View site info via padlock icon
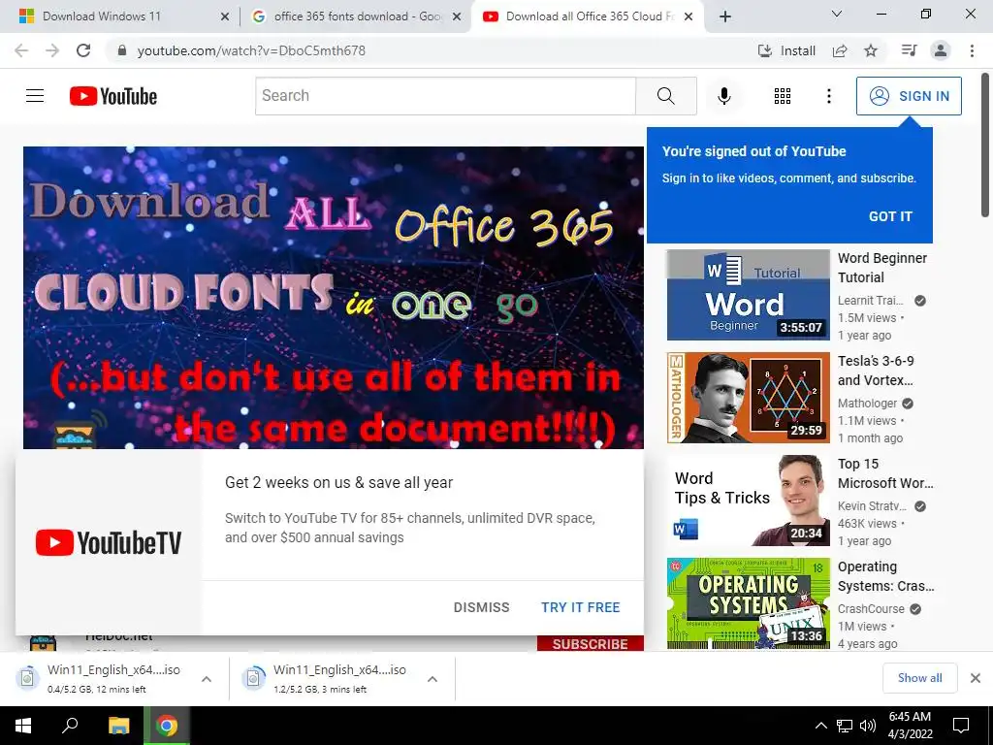The image size is (993, 745). (122, 50)
